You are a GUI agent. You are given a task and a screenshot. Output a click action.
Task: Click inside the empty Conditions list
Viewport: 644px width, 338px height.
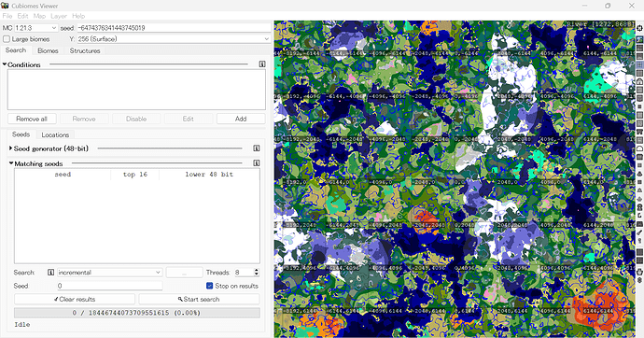point(136,89)
